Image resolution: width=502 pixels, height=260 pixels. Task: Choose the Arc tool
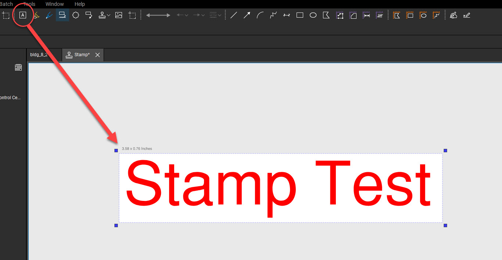(x=260, y=15)
